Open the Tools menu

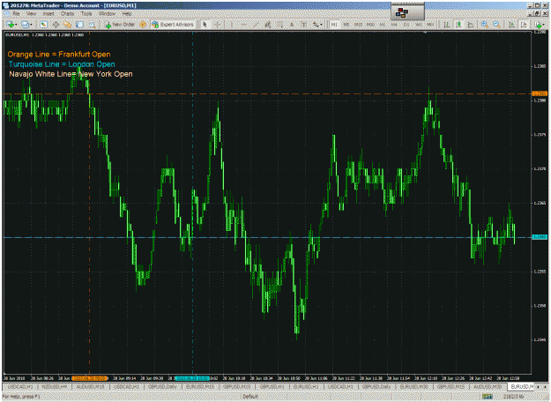pos(86,14)
